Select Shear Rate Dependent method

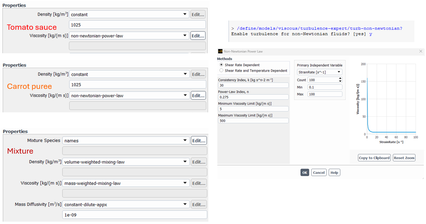pos(221,65)
